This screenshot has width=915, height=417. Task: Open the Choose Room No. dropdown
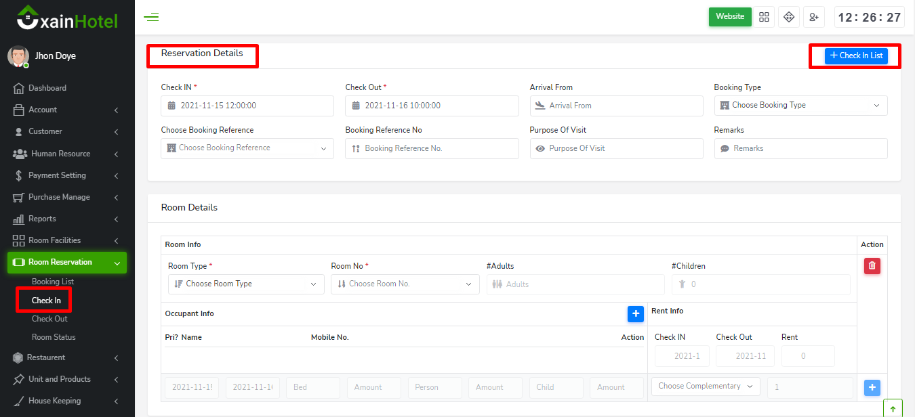(x=405, y=284)
